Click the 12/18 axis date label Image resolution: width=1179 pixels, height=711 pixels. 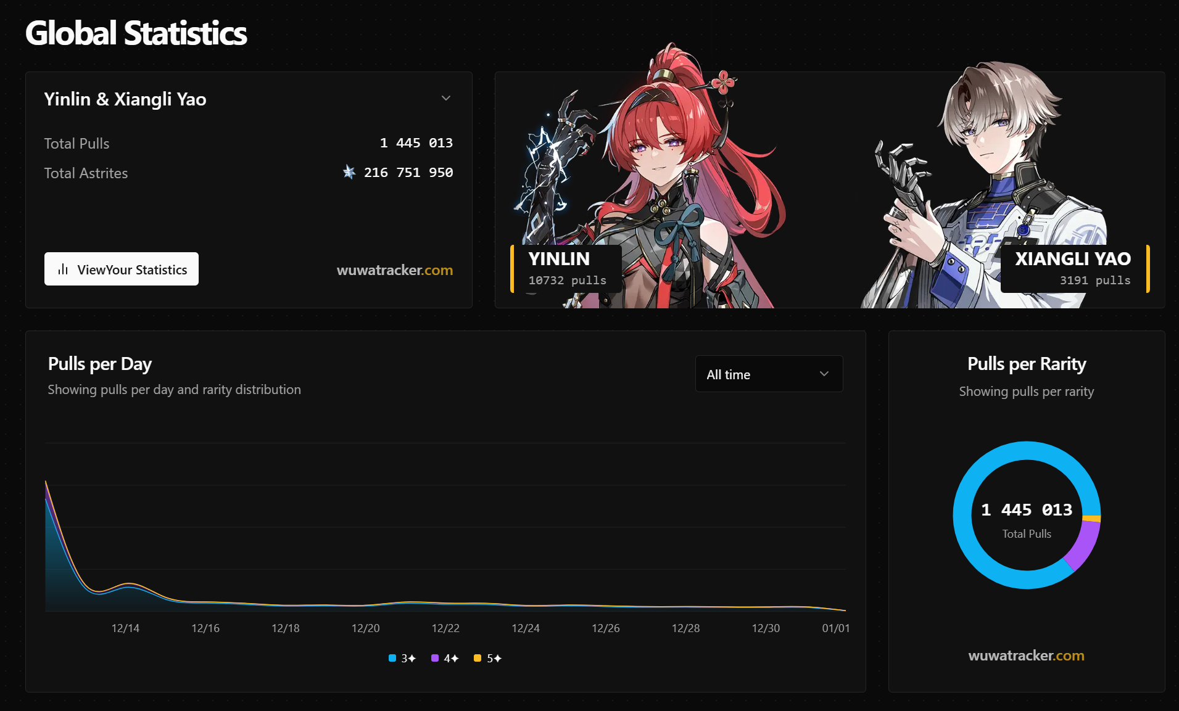tap(286, 628)
